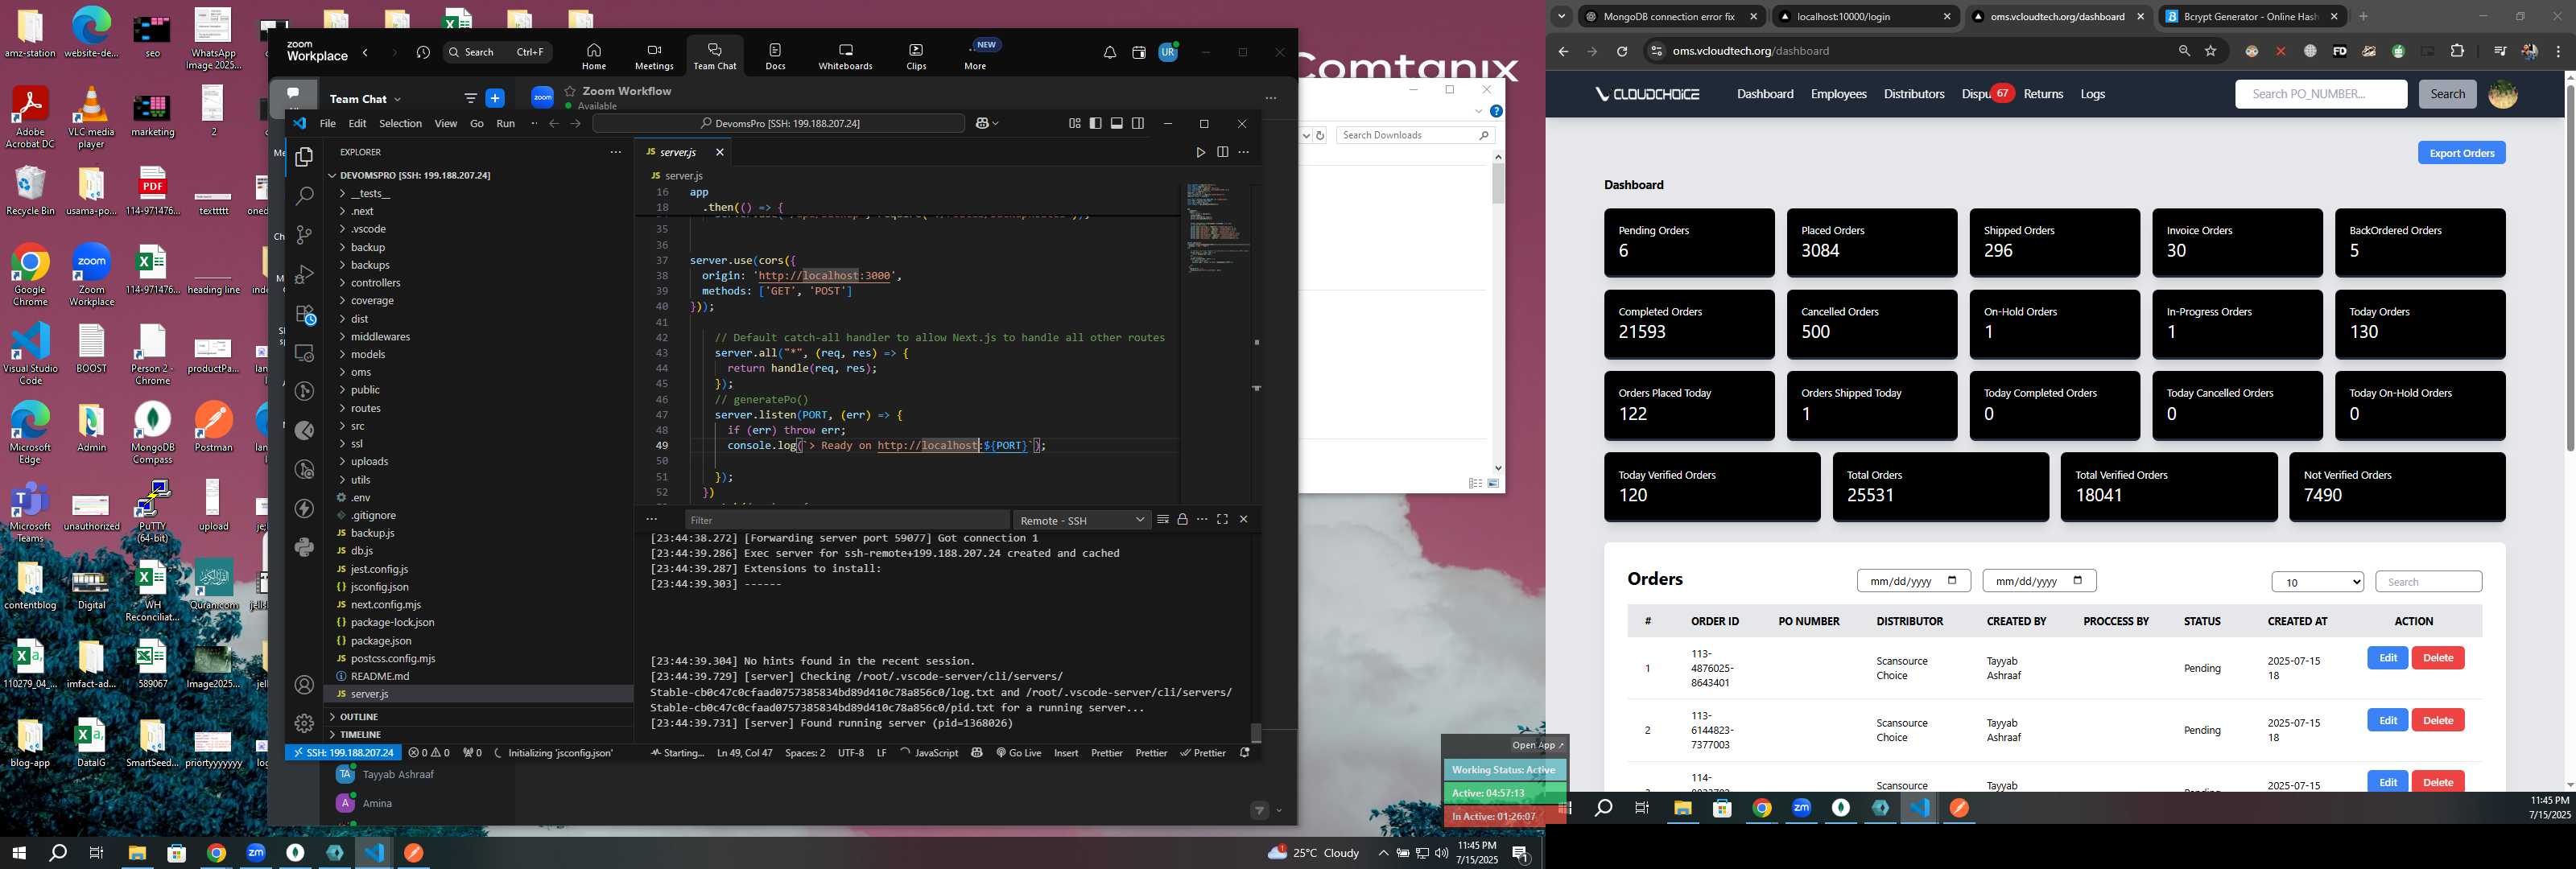Screen dimensions: 2576x869
Task: Switch to Zoom Meetings tab
Action: tap(654, 56)
